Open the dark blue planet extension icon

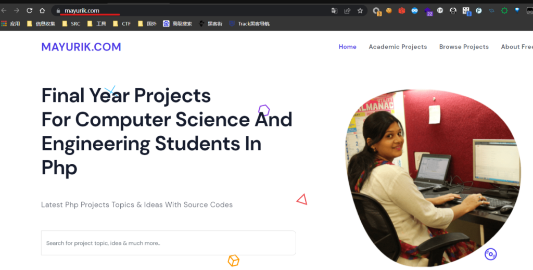tap(491, 10)
